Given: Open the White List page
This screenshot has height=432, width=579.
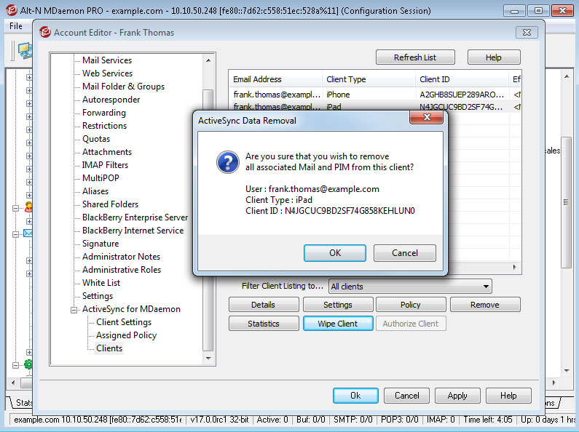Looking at the screenshot, I should [101, 283].
